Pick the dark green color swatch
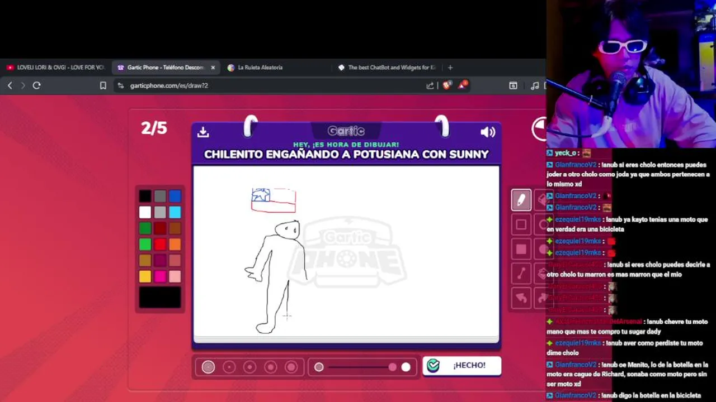Viewport: 716px width, 402px height. (145, 228)
